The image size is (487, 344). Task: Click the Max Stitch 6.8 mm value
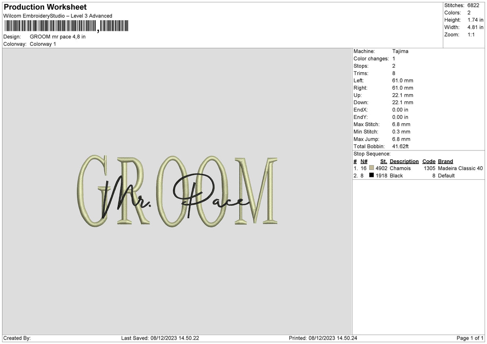pos(402,124)
